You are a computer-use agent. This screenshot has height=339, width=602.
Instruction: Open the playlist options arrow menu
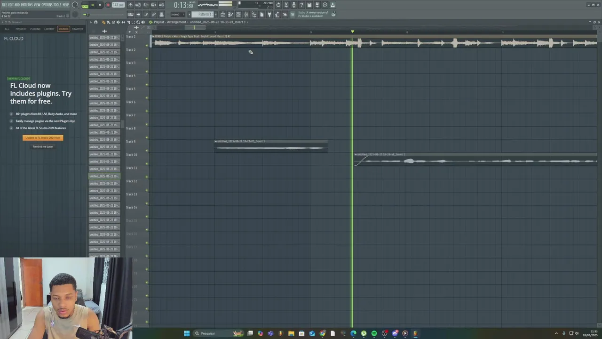[x=91, y=22]
